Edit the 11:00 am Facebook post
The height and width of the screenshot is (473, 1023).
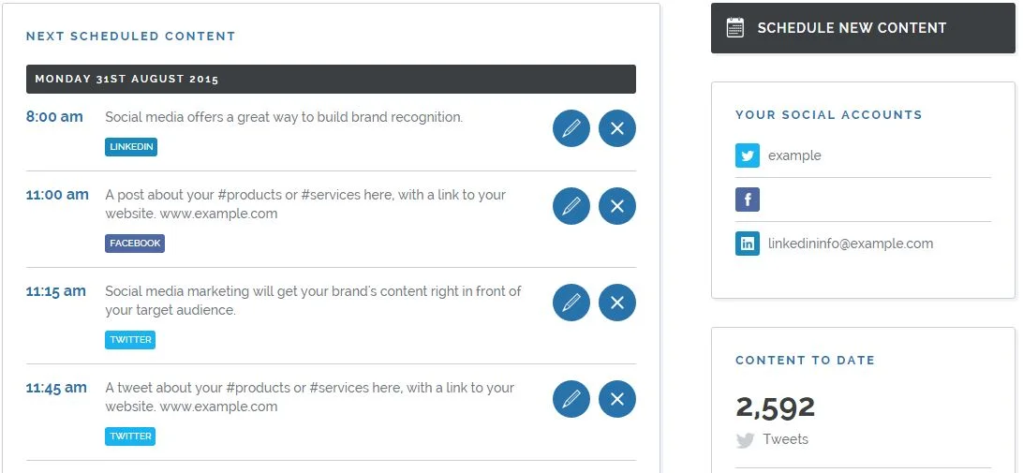tap(571, 206)
